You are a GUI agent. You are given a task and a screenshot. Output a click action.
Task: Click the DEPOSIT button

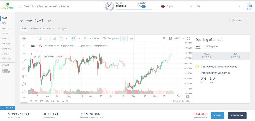point(218,115)
